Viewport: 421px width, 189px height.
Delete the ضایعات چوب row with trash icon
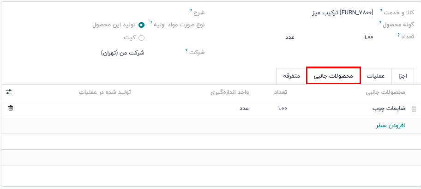[11, 108]
